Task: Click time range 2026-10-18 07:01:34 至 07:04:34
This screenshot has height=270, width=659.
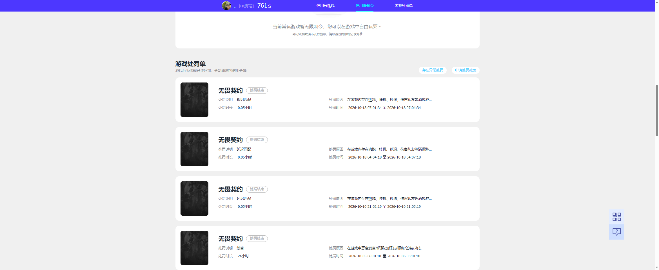Action: [384, 108]
